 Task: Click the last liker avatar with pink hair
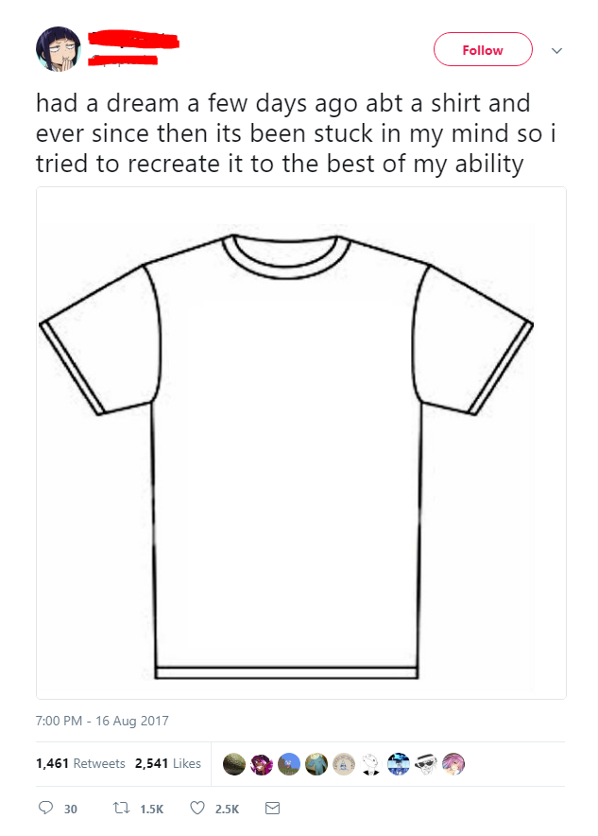[453, 764]
